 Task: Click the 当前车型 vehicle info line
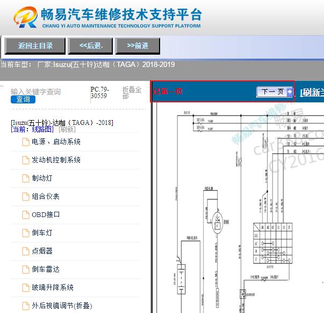click(88, 64)
